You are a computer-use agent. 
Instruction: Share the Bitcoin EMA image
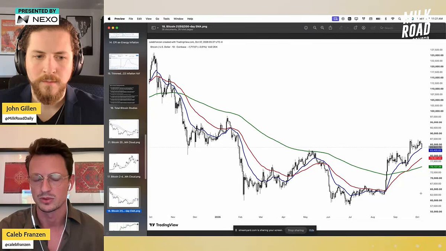tap(330, 28)
